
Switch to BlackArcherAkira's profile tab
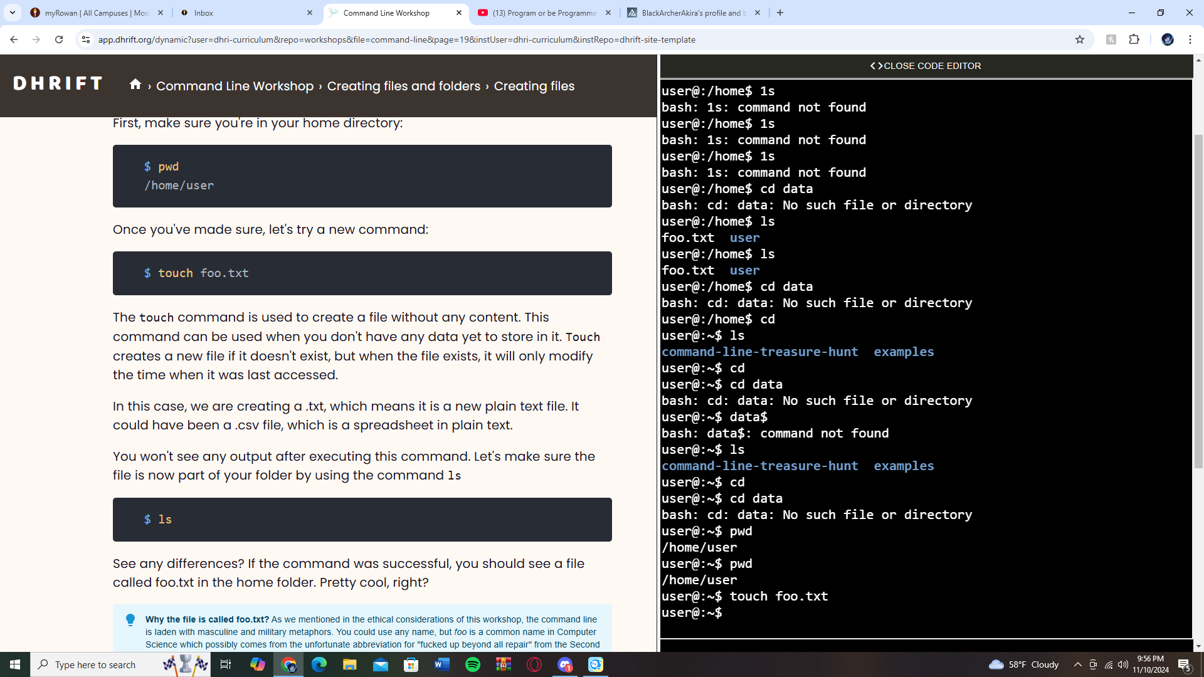point(694,13)
